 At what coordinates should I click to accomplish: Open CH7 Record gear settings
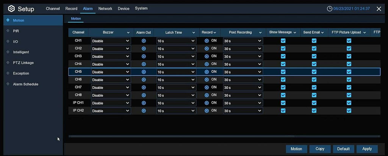coord(207,87)
